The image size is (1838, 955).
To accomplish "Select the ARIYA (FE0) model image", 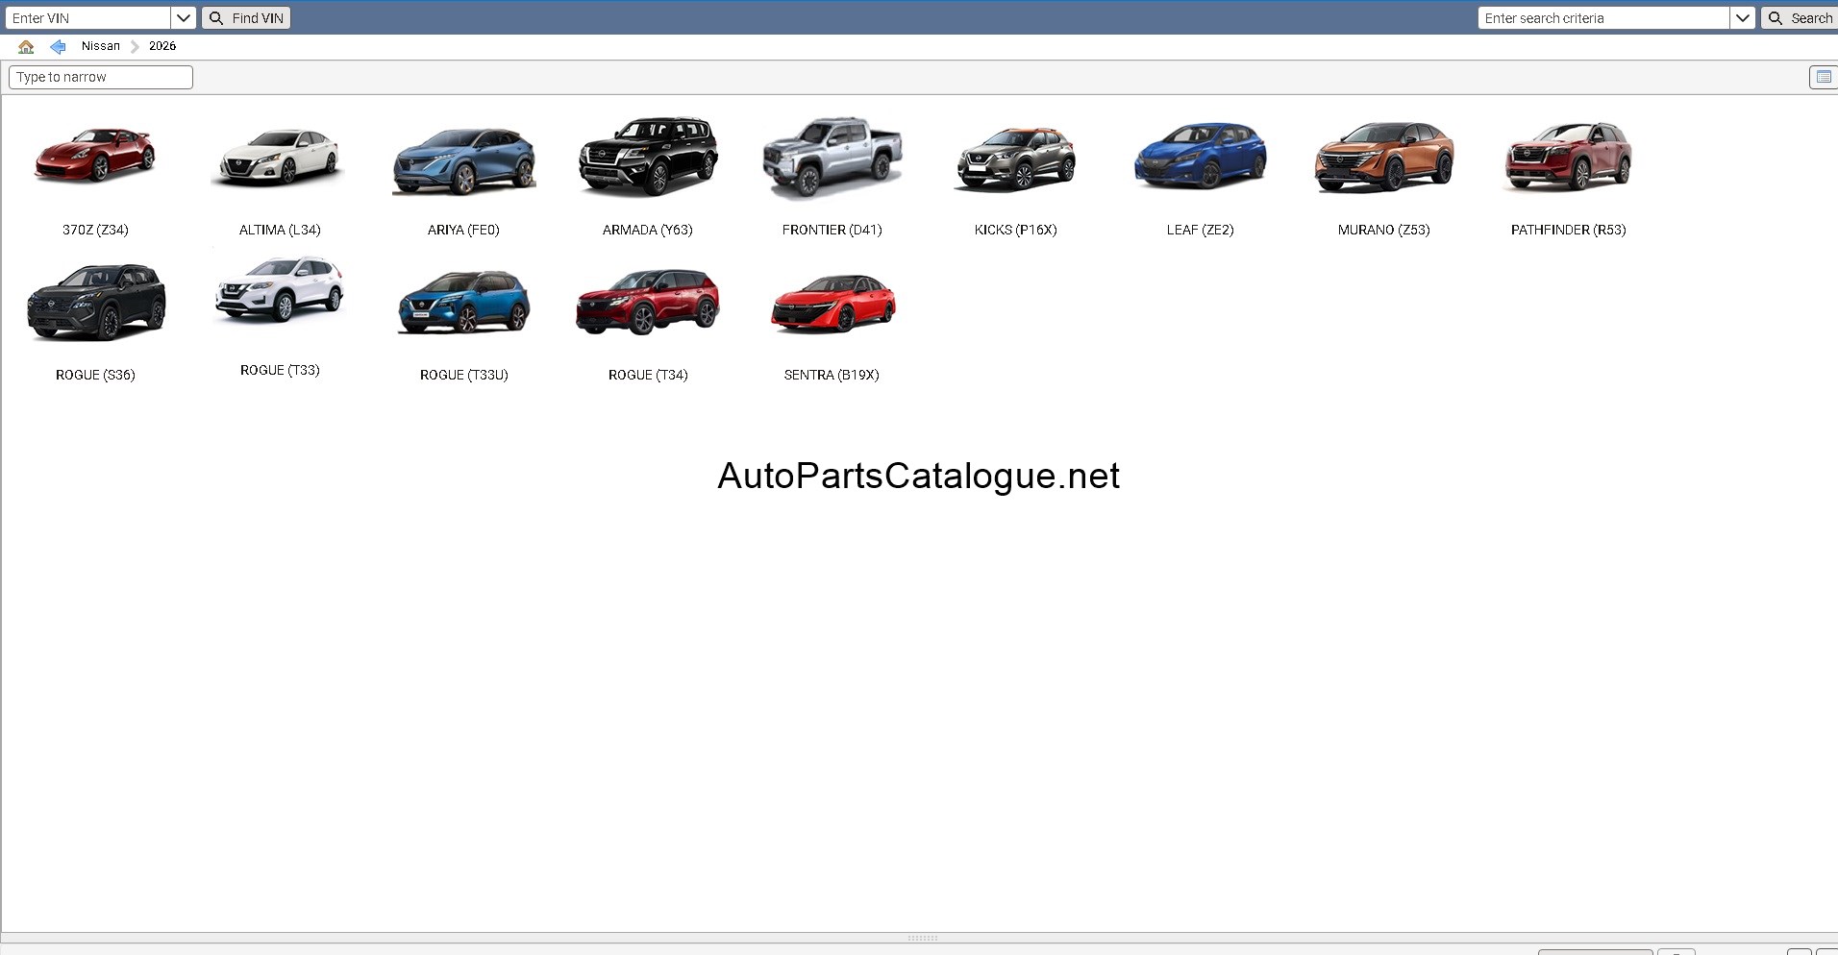I will tap(464, 160).
